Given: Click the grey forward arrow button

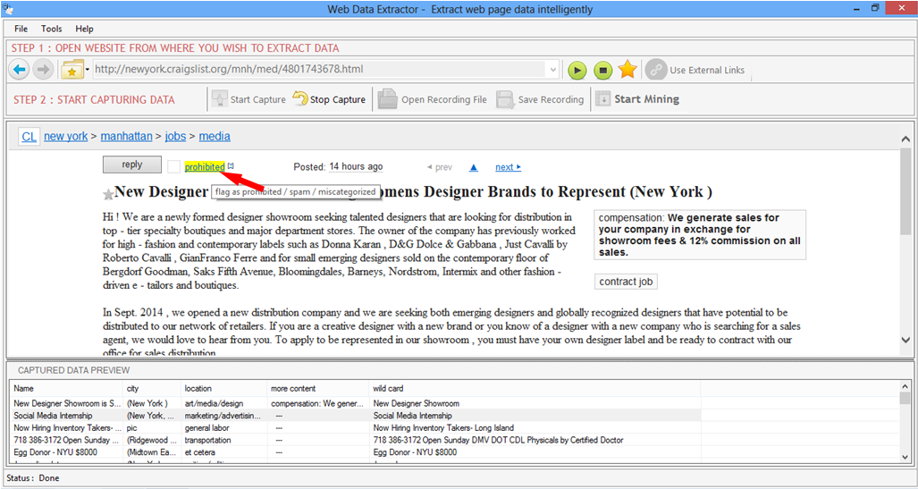Looking at the screenshot, I should pyautogui.click(x=43, y=70).
